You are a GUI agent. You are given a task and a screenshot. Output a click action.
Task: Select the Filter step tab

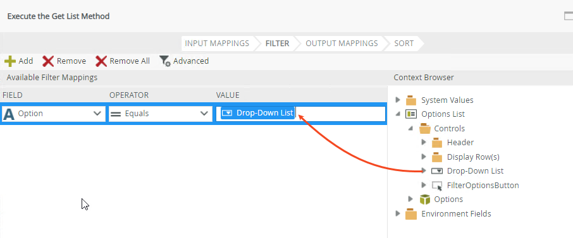pyautogui.click(x=278, y=44)
